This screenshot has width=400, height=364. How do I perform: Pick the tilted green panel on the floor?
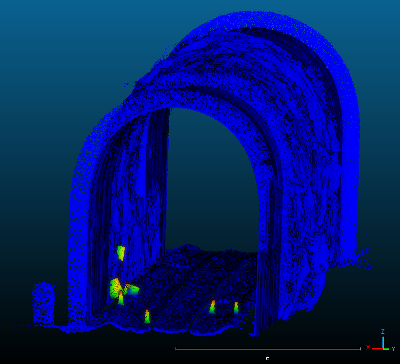pos(132,290)
